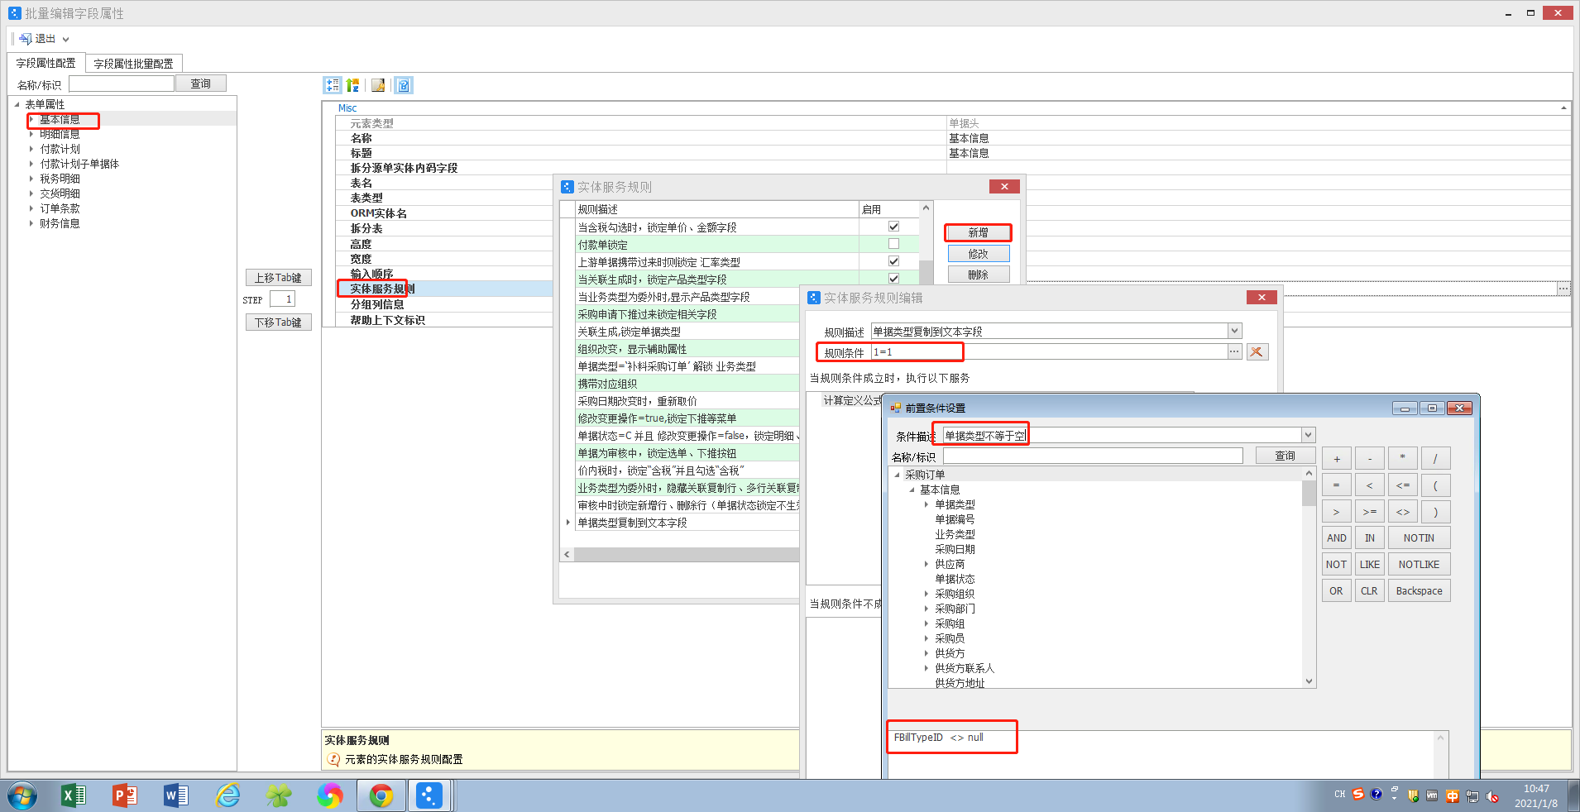Click the property pages key icon
This screenshot has width=1580, height=812.
click(378, 85)
